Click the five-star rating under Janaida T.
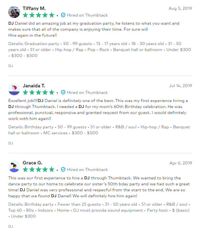 (x=39, y=92)
